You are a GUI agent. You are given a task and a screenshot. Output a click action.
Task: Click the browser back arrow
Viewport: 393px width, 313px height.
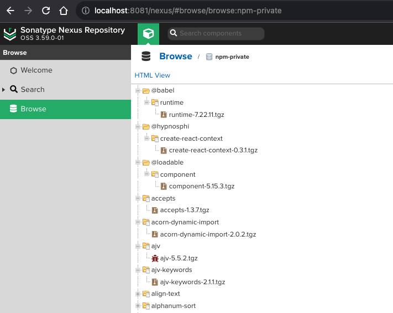point(11,11)
